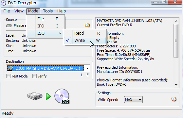Click the hard drive source icon
Image resolution: width=183 pixels, height=118 pixels.
coord(35,96)
